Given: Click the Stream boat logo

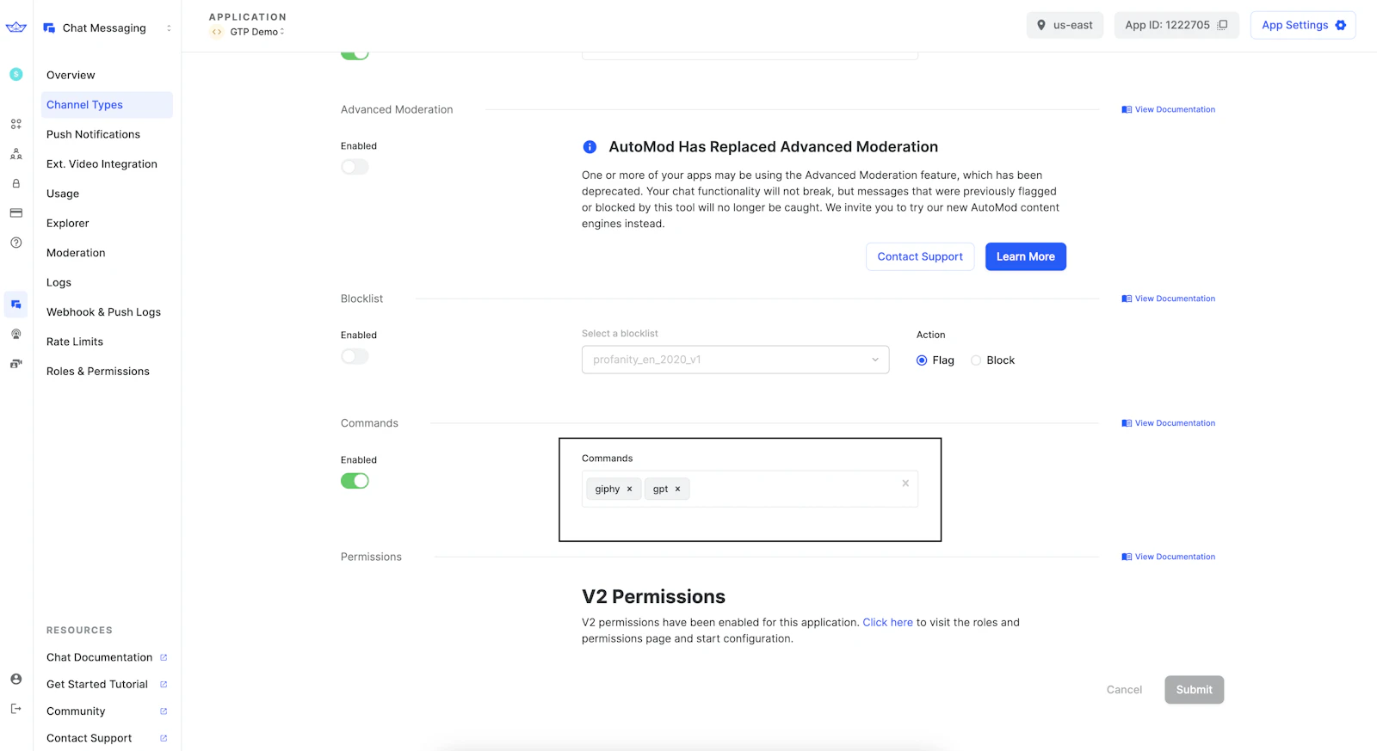Looking at the screenshot, I should [x=15, y=28].
